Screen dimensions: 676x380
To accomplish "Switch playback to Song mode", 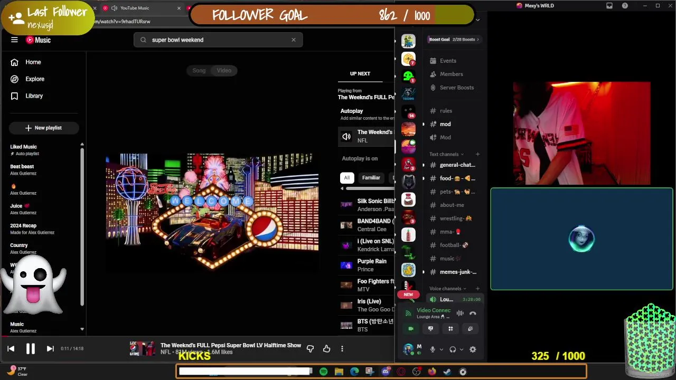I will coord(199,70).
